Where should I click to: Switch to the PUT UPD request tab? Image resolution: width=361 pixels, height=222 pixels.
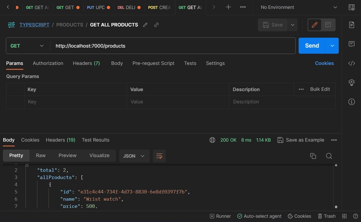[98, 7]
